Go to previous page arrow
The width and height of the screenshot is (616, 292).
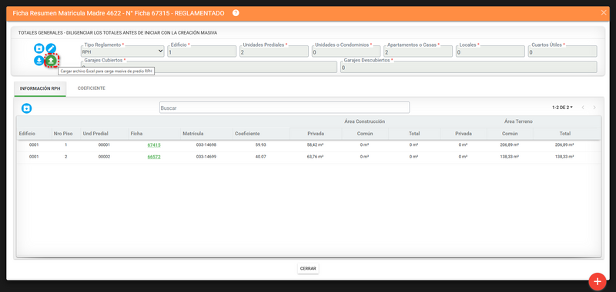[583, 108]
